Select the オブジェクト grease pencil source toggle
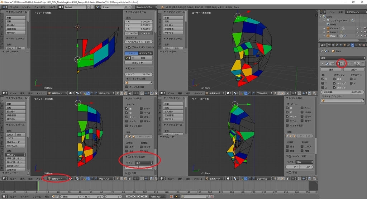The width and height of the screenshot is (367, 199). click(146, 53)
